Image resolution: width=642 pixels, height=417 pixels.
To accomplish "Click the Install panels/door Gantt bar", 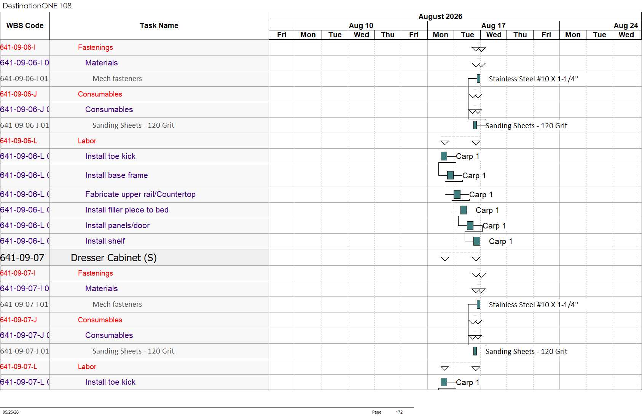I will click(x=470, y=225).
